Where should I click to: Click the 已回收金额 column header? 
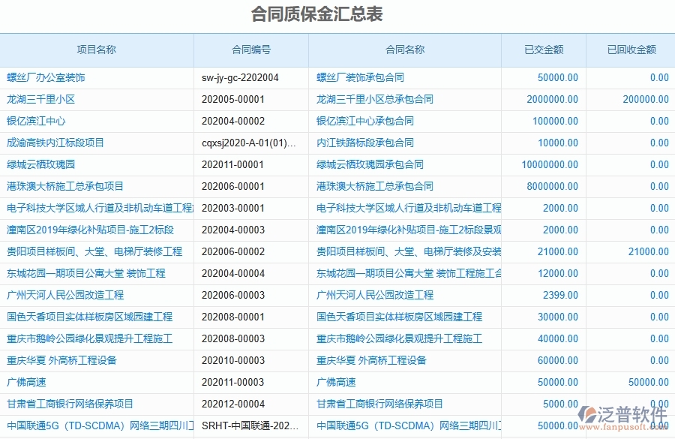[631, 50]
